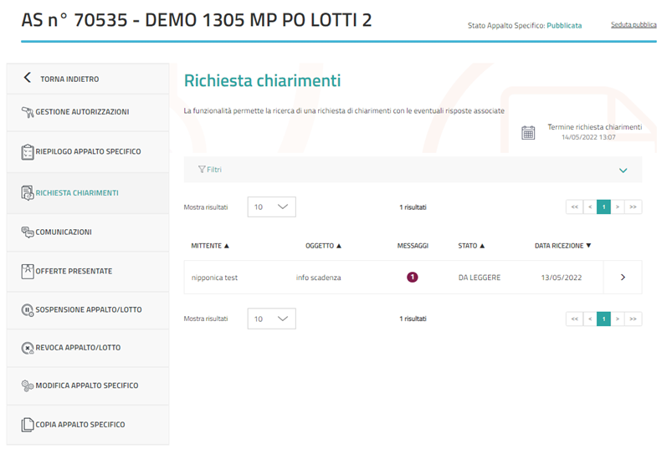Click the Sospensione Appalto/Lotto pause icon

(27, 310)
